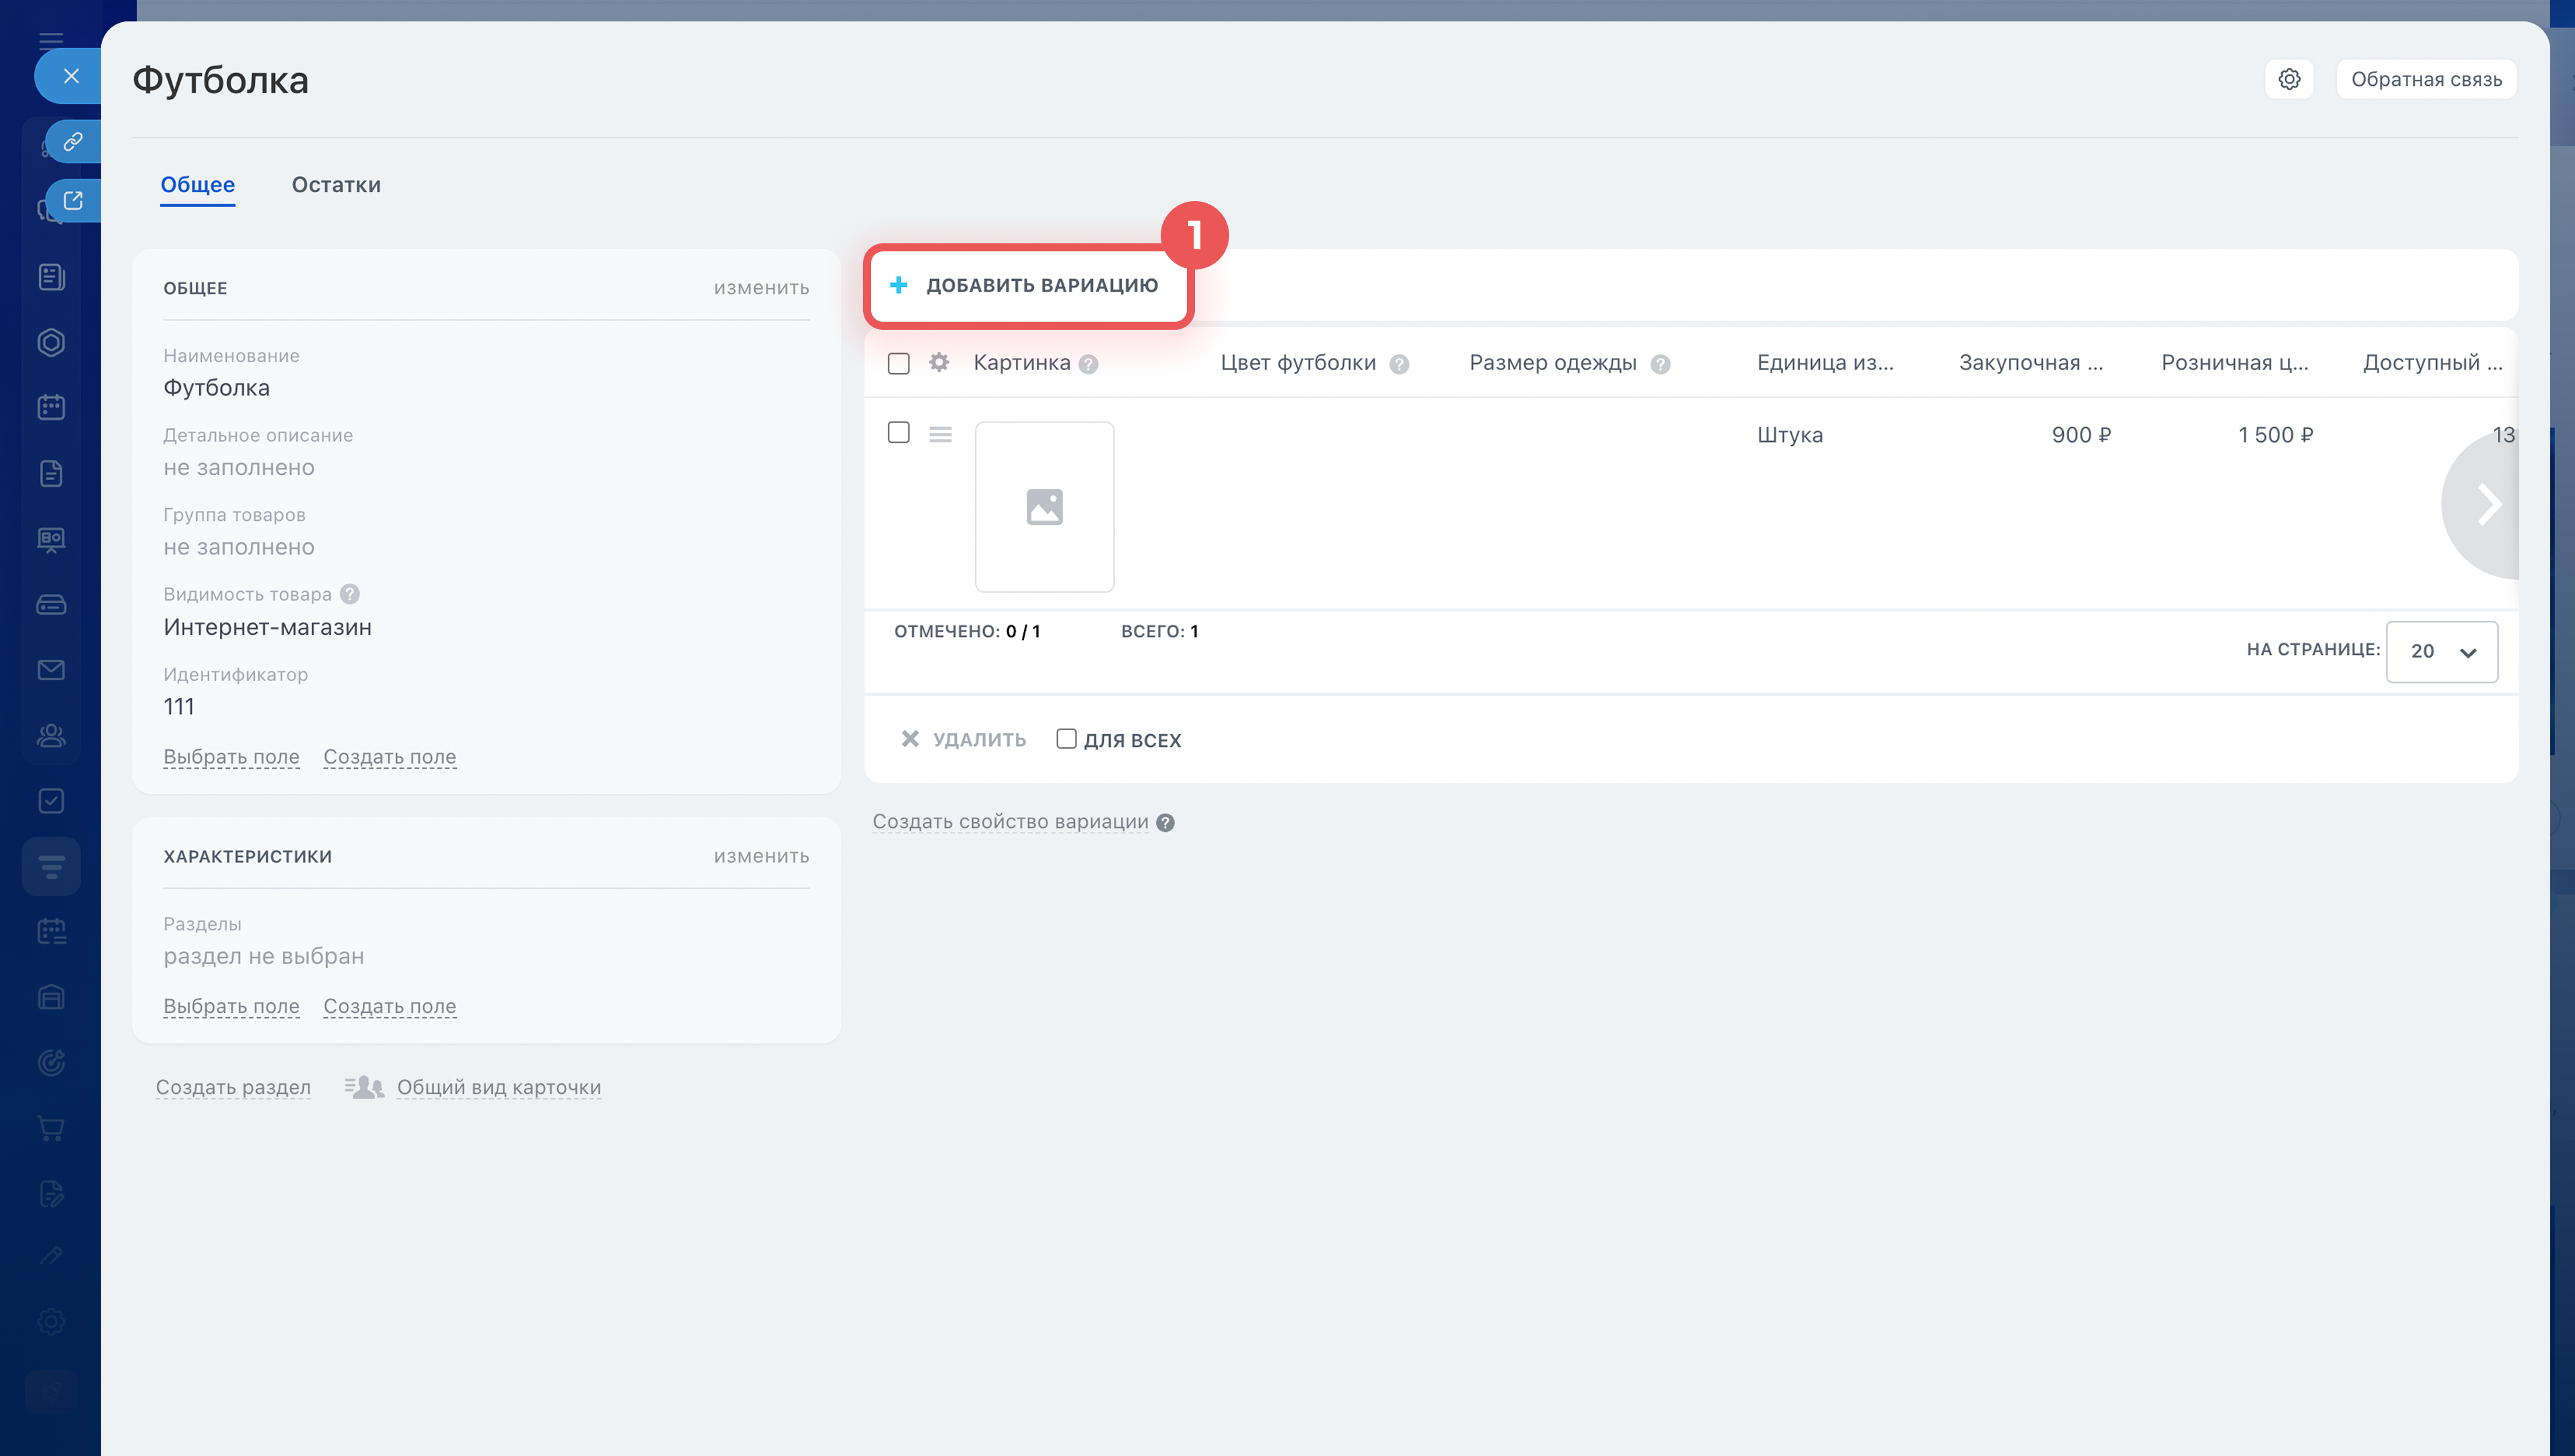Open the per-page count dropdown showing 20
Image resolution: width=2575 pixels, height=1456 pixels.
coord(2441,651)
